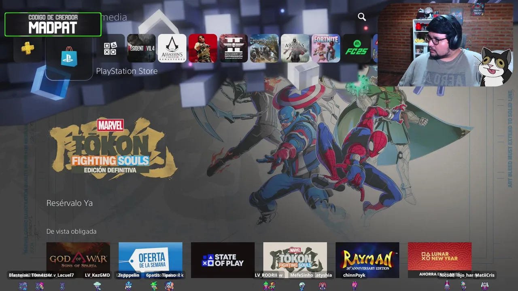Click the Codigo de Creador MADPAT banner
This screenshot has height=291, width=518.
click(53, 24)
